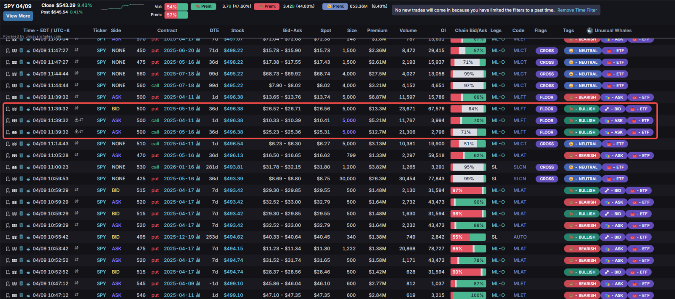Viewport: 675px width, 299px height.
Task: Click the Remove Time Filter link
Action: click(x=577, y=10)
